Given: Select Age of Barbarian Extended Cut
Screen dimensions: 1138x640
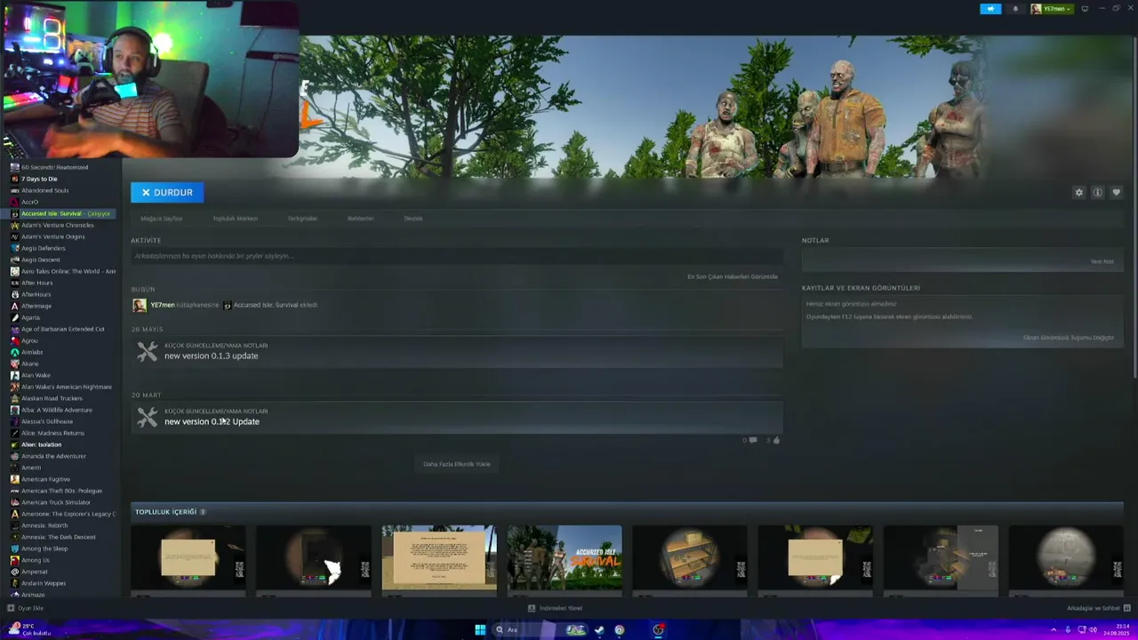Looking at the screenshot, I should click(x=62, y=329).
